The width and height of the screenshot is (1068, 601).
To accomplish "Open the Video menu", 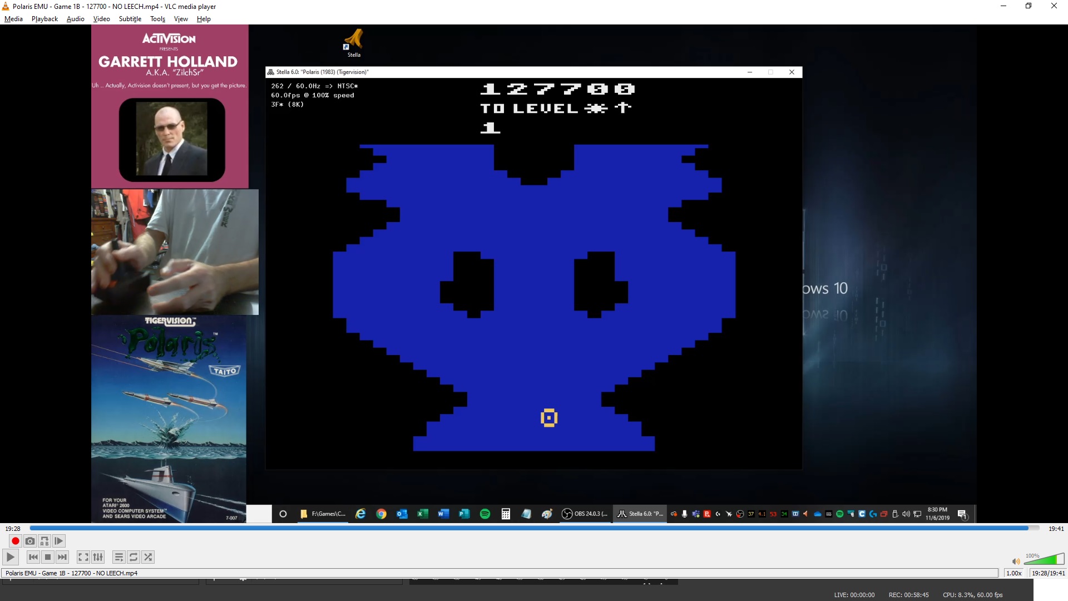I will click(101, 19).
